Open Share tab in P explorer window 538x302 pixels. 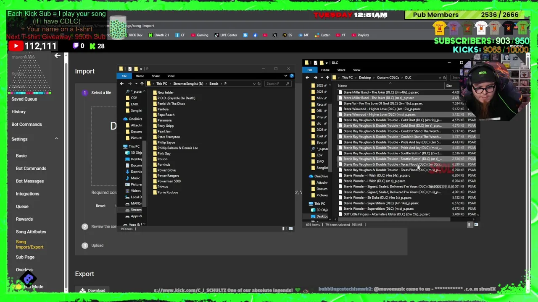click(x=156, y=76)
